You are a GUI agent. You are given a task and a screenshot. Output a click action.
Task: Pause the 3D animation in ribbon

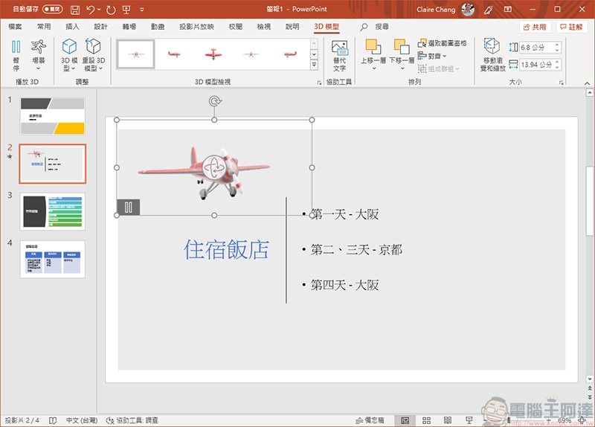pos(16,55)
